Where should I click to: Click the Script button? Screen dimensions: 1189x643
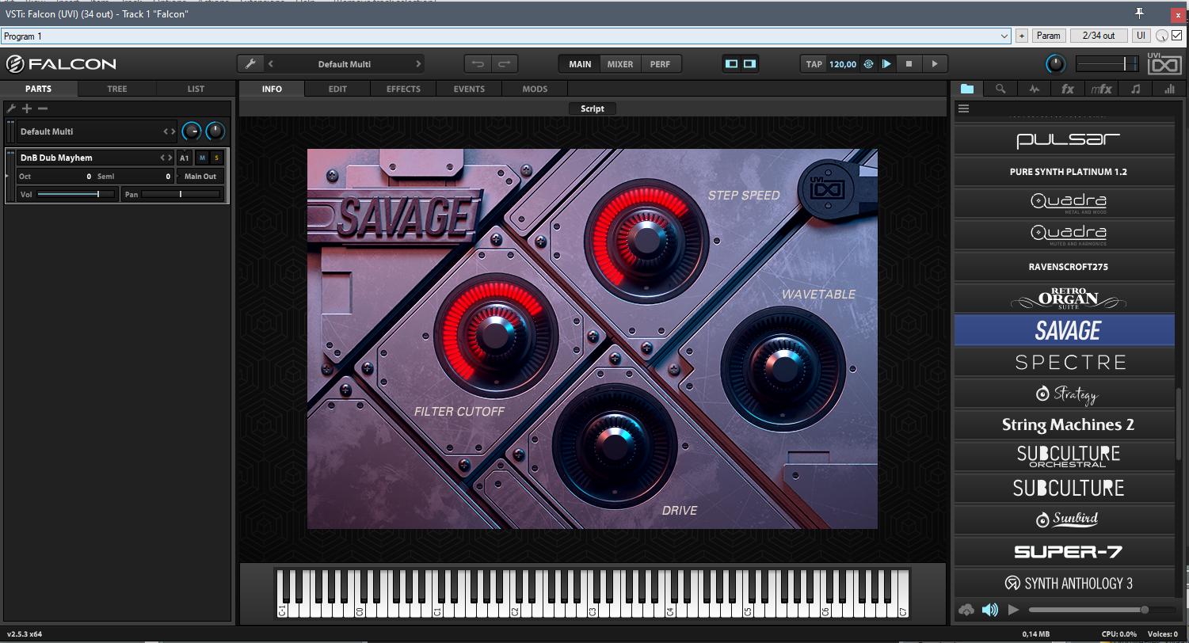(593, 108)
